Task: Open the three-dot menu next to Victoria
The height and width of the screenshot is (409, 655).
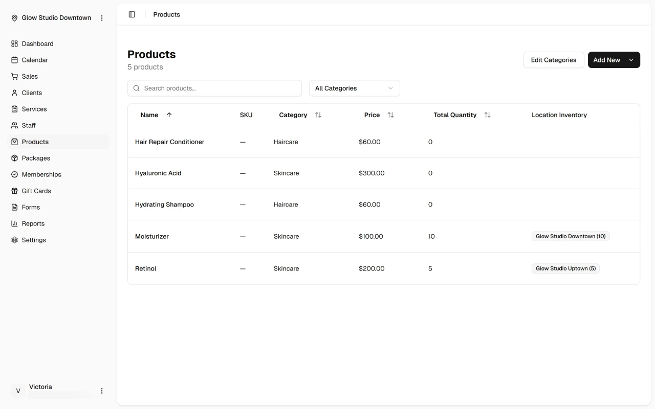Action: point(102,391)
